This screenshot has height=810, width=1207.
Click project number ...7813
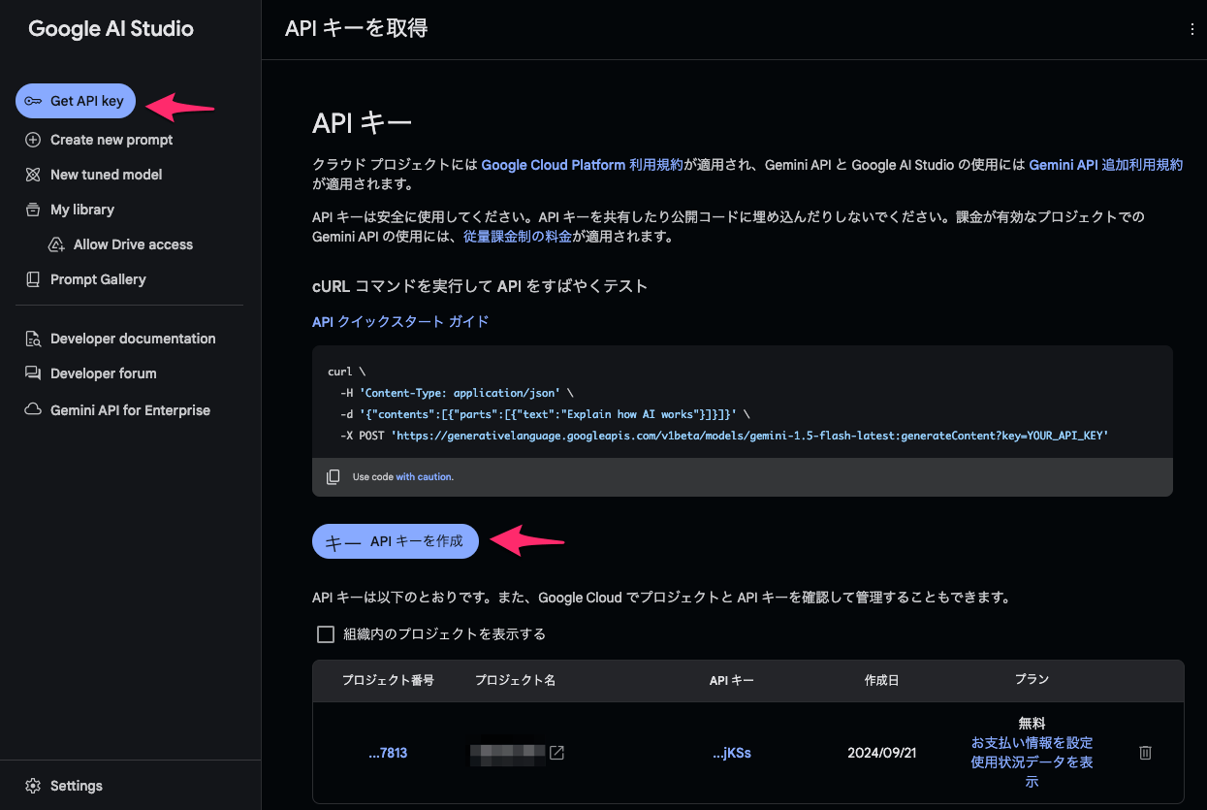(x=388, y=753)
